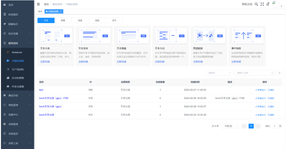Click 删除 in the test row
This screenshot has width=290, height=149.
click(271, 90)
